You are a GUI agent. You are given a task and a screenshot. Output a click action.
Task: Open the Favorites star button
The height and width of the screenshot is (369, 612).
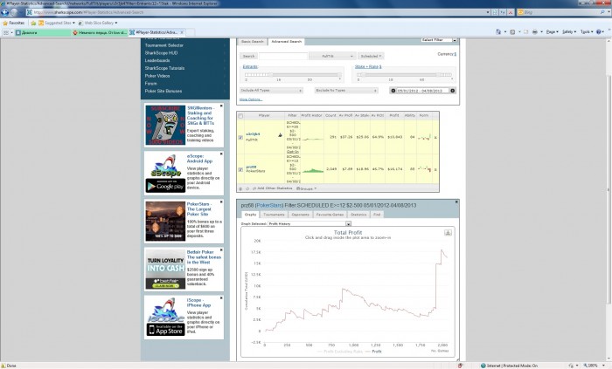14,23
